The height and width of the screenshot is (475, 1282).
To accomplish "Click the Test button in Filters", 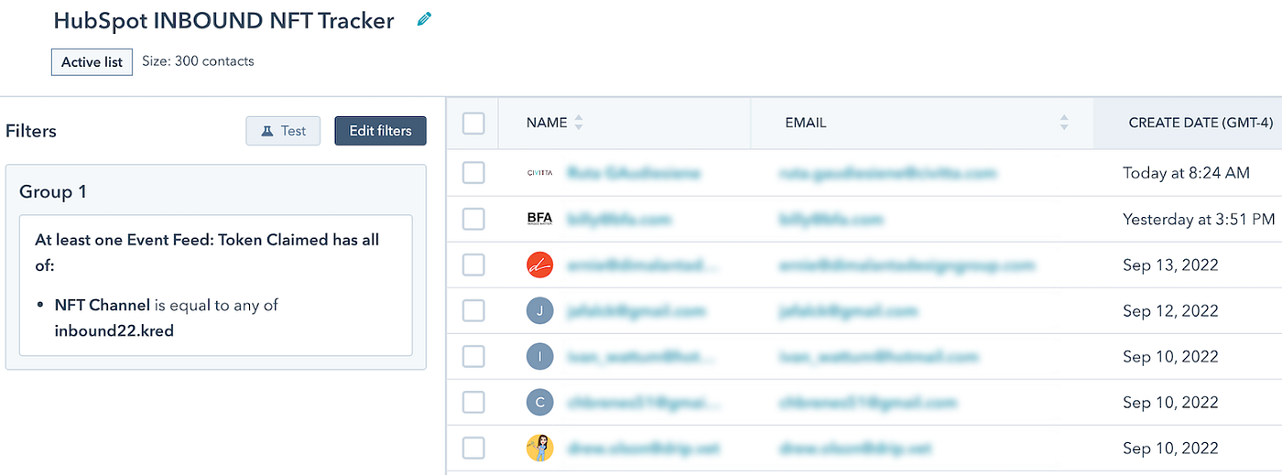I will pos(283,131).
